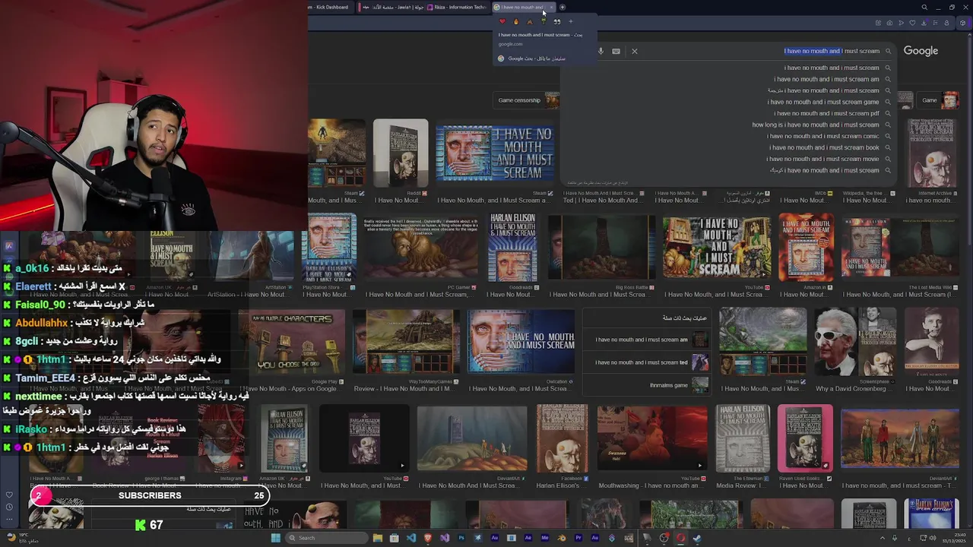Click the Google logo
The image size is (973, 547).
coord(921,51)
